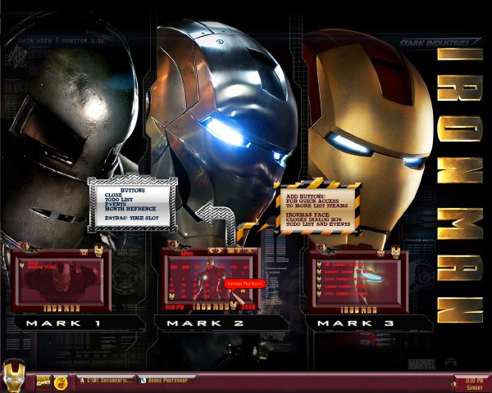Click the Iron Man face beside the calendar logo
The height and width of the screenshot is (393, 492).
234,305
